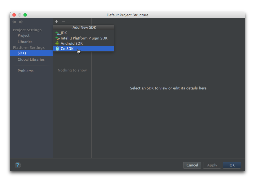The width and height of the screenshot is (255, 183).
Task: Click the 'Nothing to show' text
Action: (x=72, y=70)
